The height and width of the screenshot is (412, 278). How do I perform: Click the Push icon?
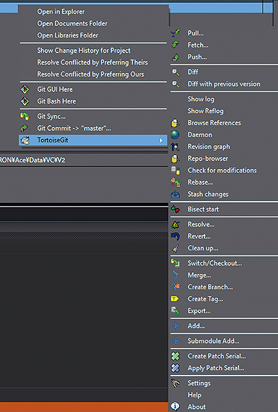(175, 57)
